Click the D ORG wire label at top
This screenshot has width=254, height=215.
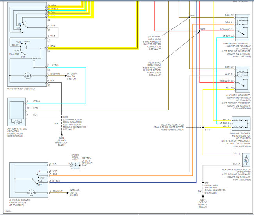coord(52,5)
